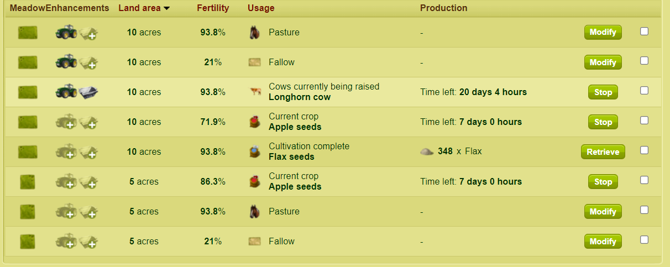Viewport: 670px width, 267px height.
Task: Click the Production column header
Action: 443,8
